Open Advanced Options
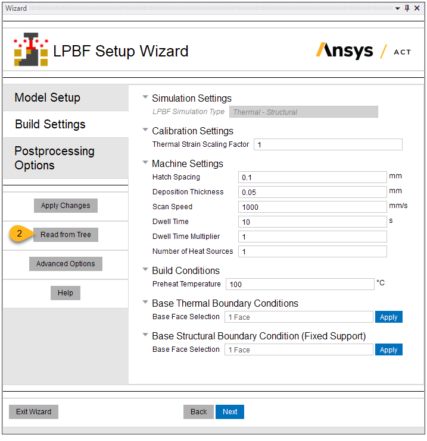 click(66, 264)
